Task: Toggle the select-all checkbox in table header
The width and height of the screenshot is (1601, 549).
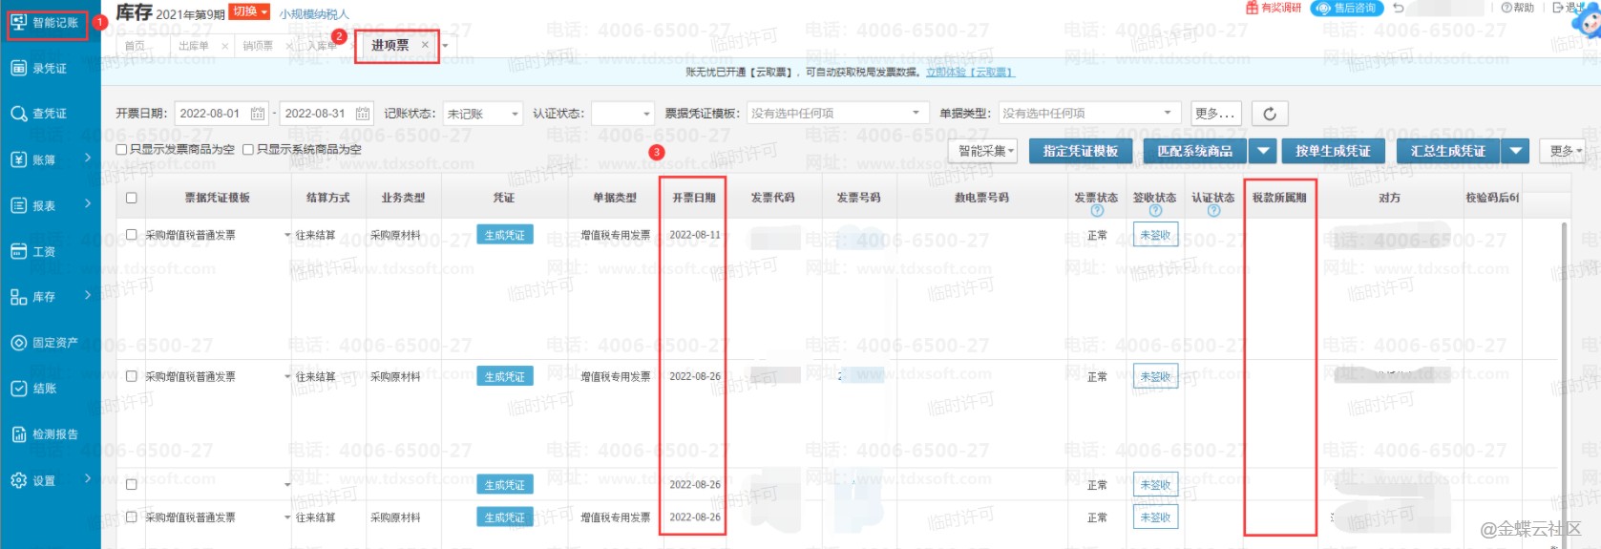Action: 132,199
